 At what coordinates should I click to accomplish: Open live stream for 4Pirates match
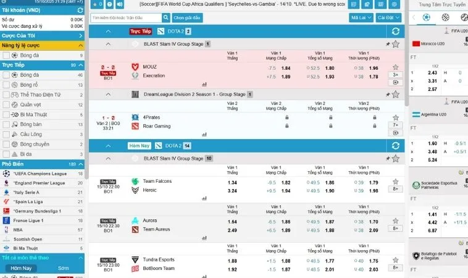click(396, 133)
